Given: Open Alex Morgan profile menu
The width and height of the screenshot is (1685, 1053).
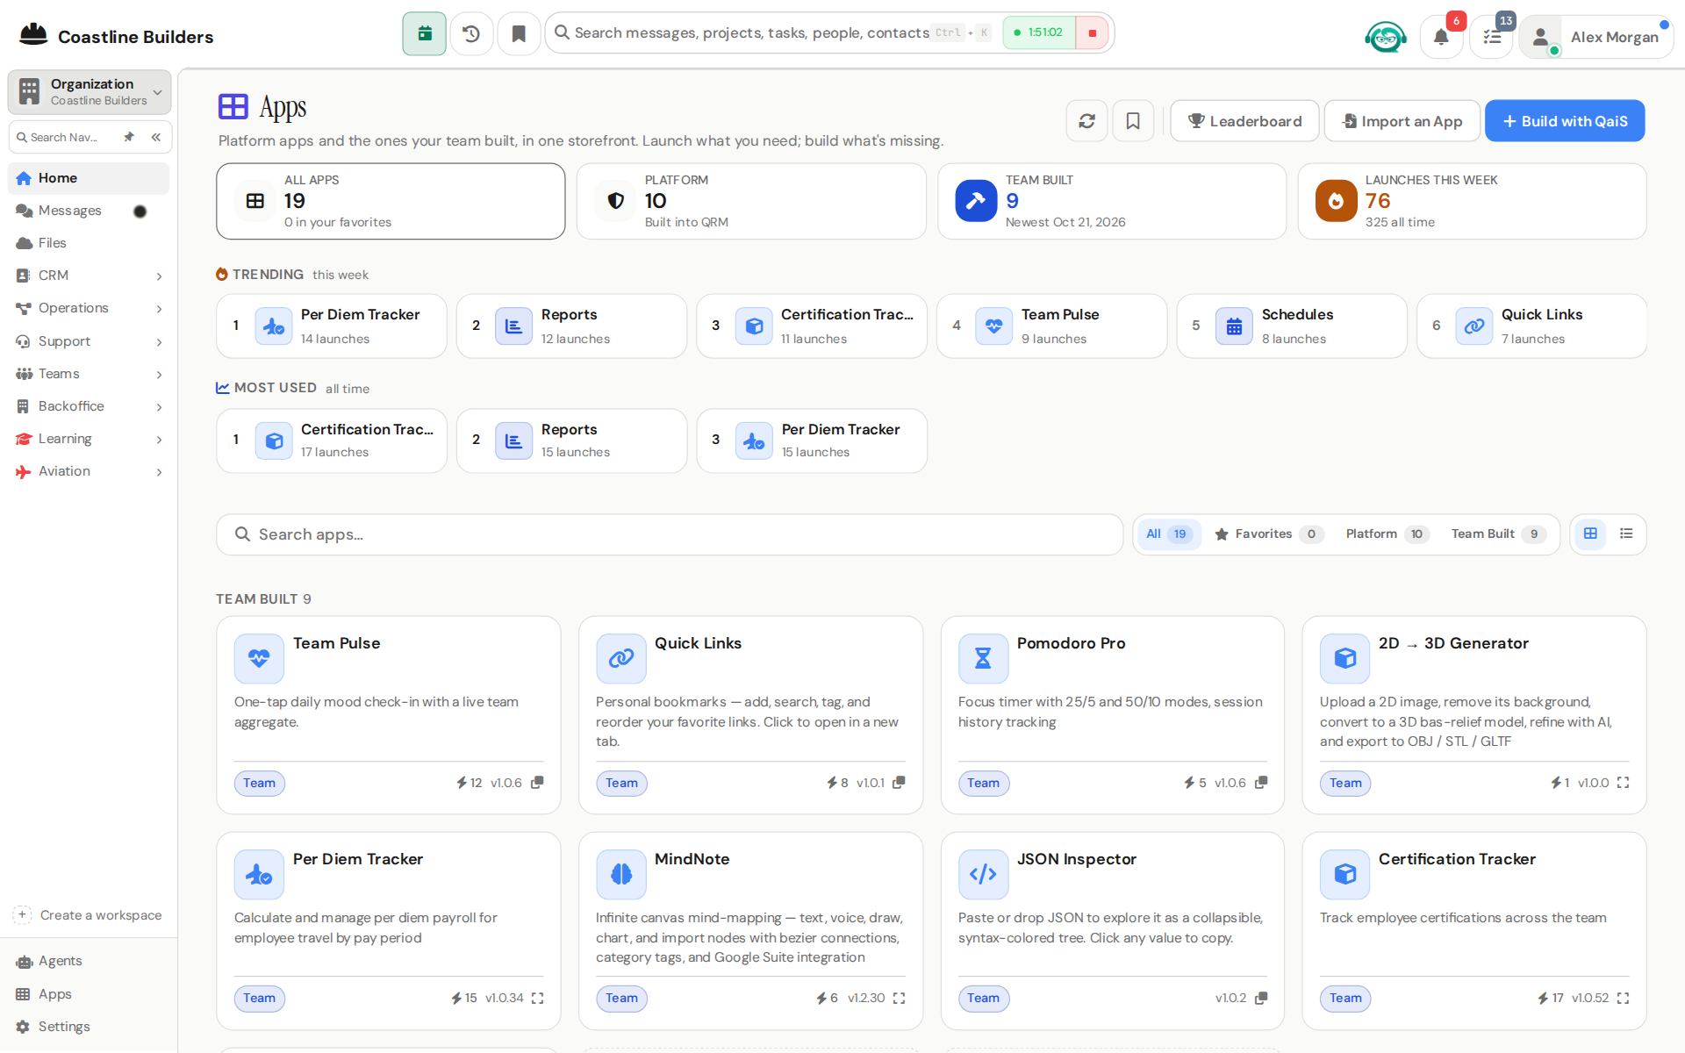Looking at the screenshot, I should pyautogui.click(x=1596, y=37).
